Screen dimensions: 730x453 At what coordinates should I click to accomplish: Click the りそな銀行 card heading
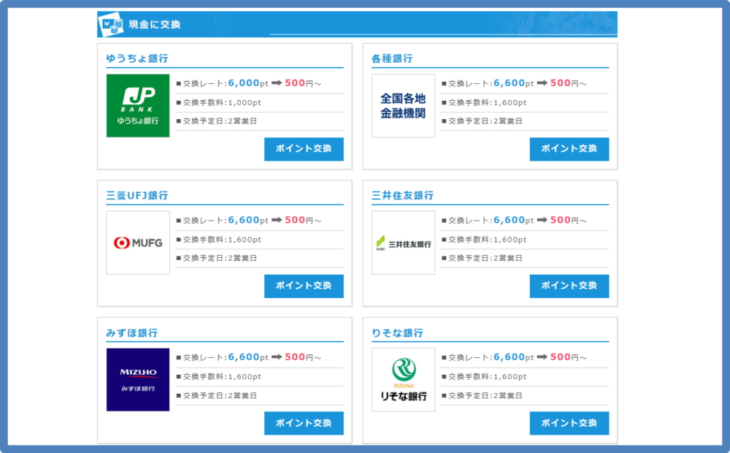click(398, 332)
